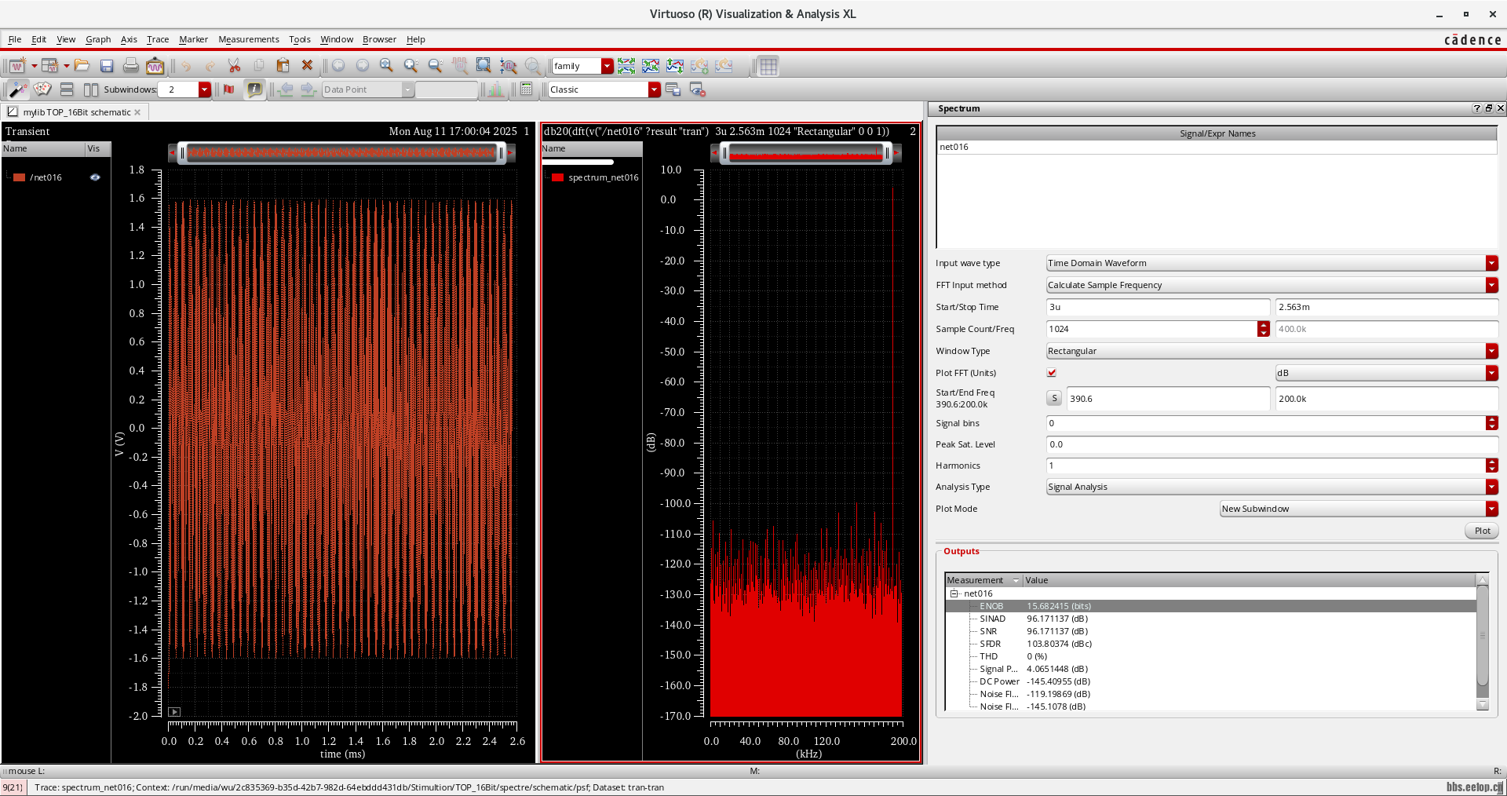Click the zoom out magnifier icon
Image resolution: width=1507 pixels, height=796 pixels.
[435, 66]
